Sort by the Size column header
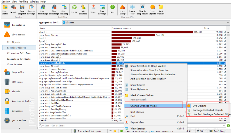 pos(214,28)
